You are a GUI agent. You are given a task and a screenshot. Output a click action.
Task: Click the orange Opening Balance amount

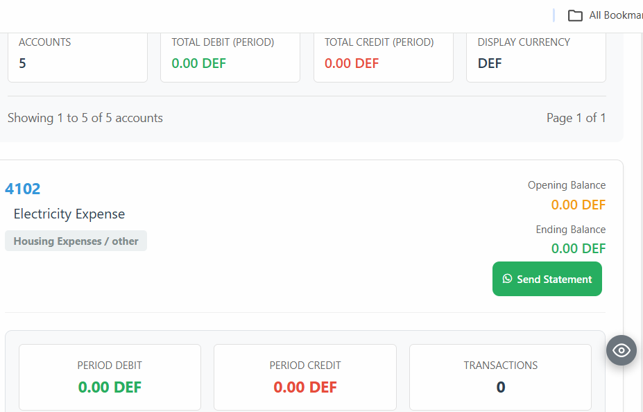pyautogui.click(x=578, y=205)
